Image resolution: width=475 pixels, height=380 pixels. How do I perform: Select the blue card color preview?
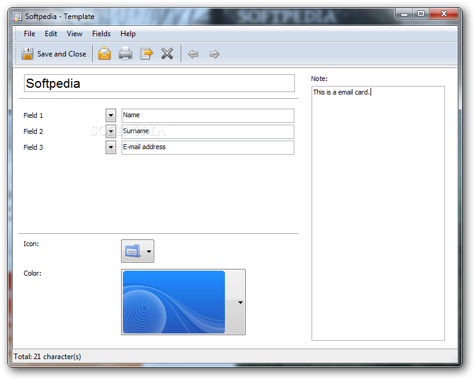point(174,302)
